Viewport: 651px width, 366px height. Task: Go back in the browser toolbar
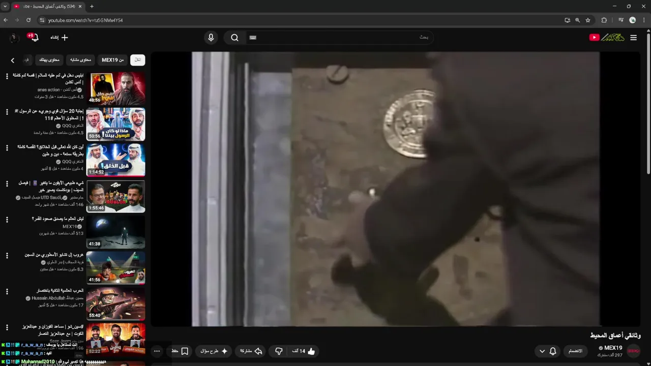coord(6,20)
